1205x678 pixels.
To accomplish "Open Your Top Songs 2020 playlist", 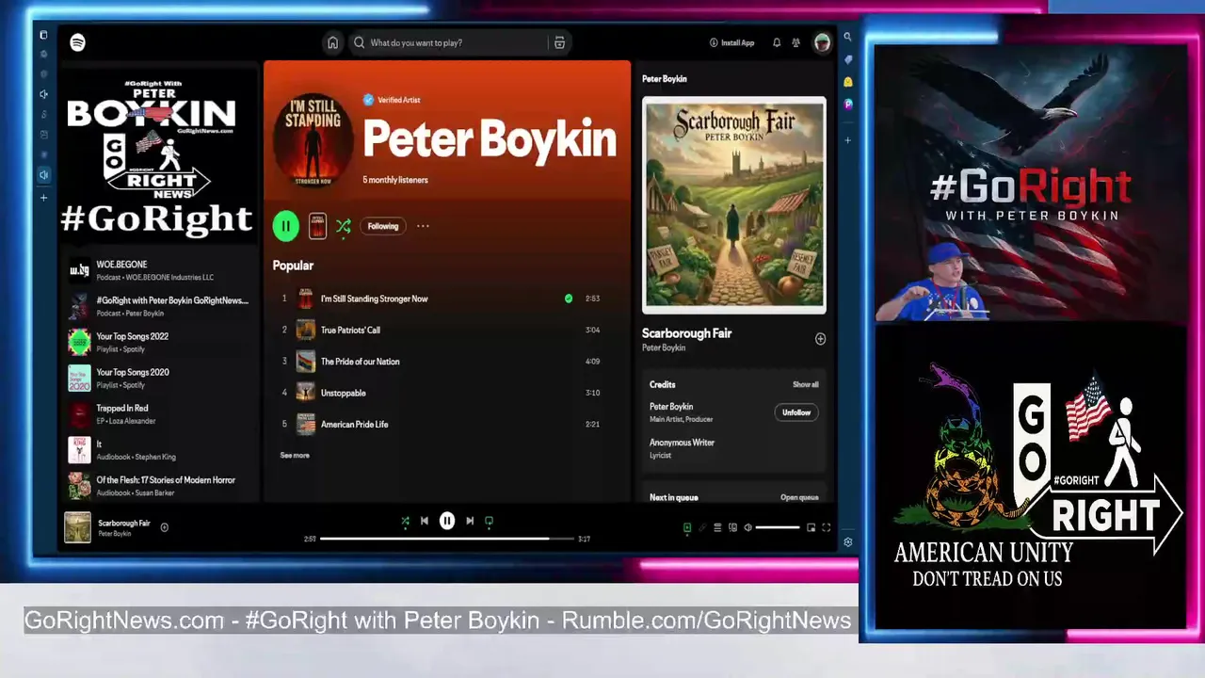I will [x=158, y=378].
